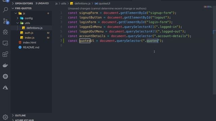Open the Docker whale icon
Screen dimensions: 216x121
pos(5,65)
